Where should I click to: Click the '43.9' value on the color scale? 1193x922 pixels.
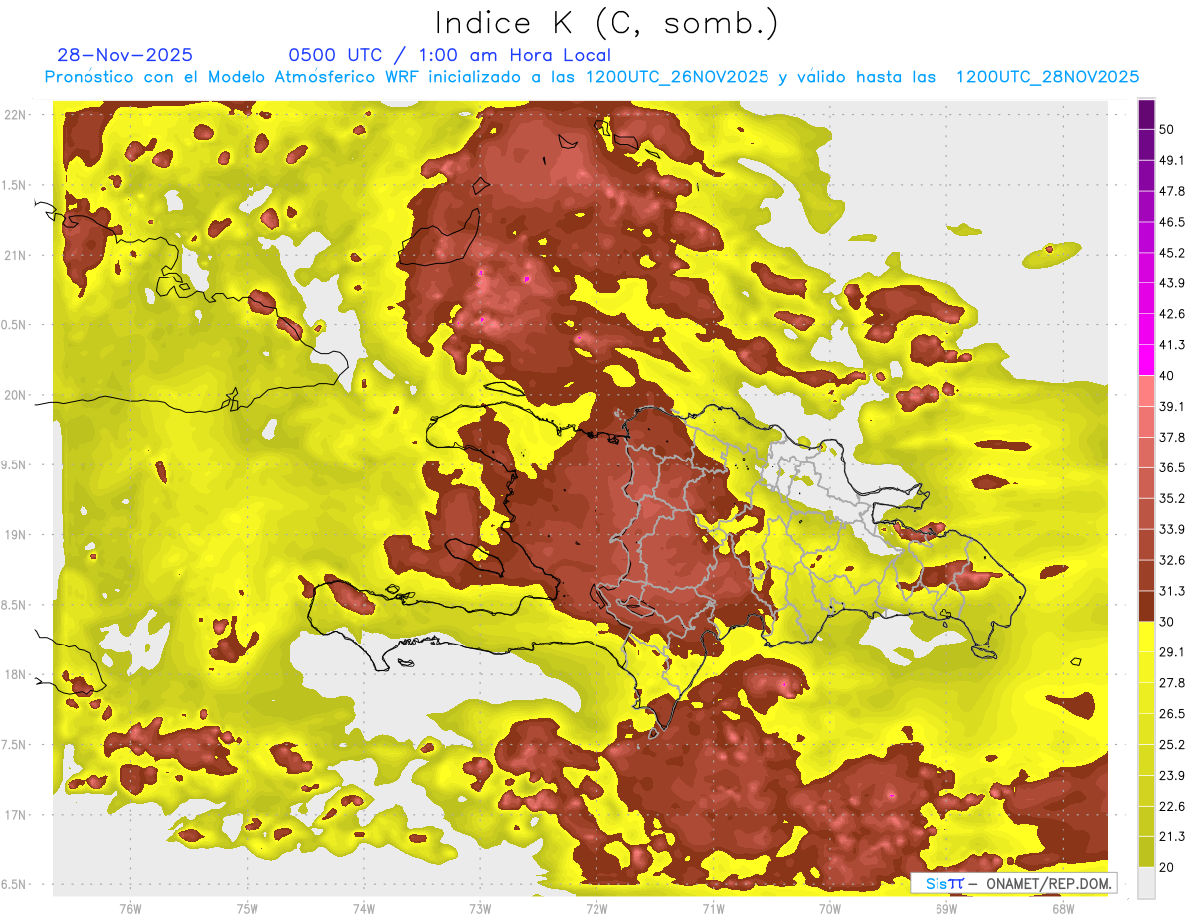click(1173, 283)
